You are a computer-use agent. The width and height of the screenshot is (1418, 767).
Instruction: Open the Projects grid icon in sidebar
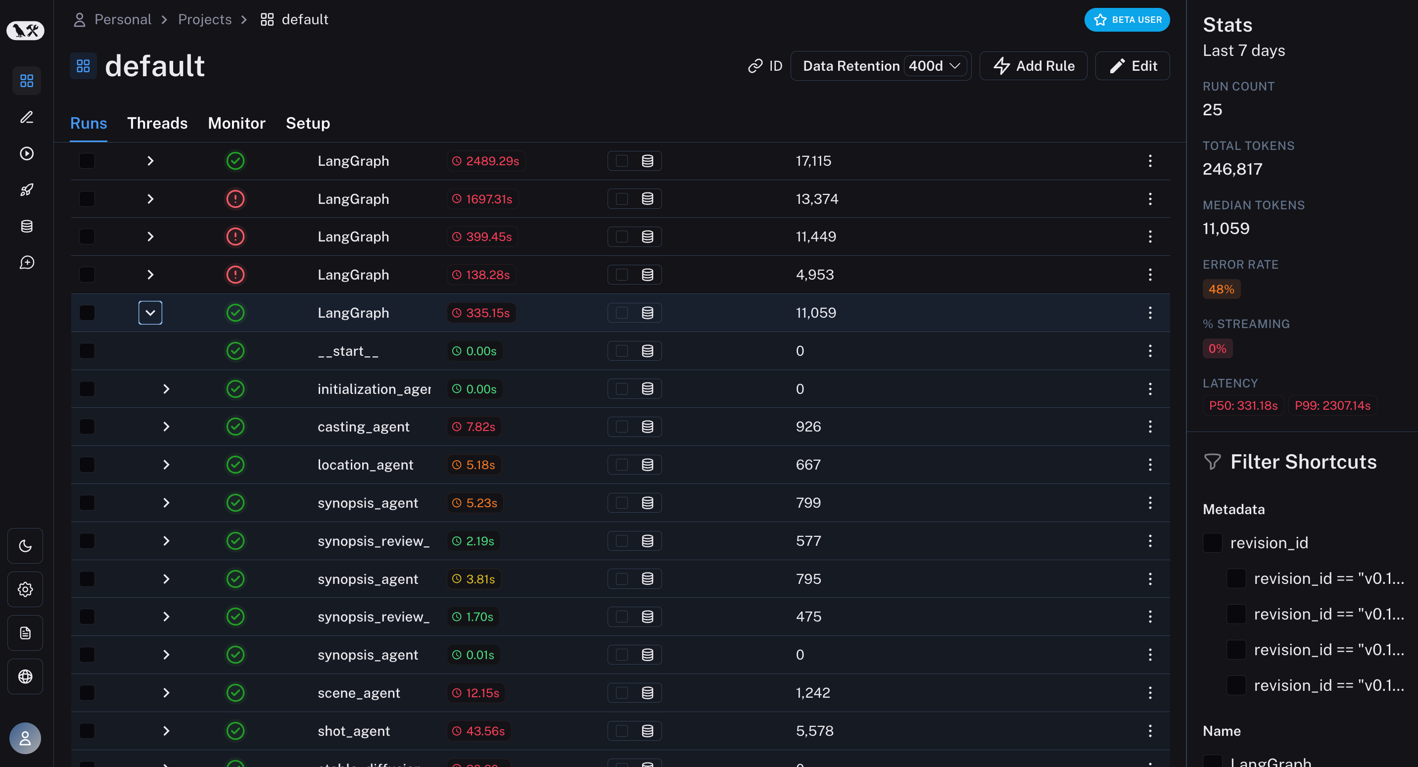[26, 81]
